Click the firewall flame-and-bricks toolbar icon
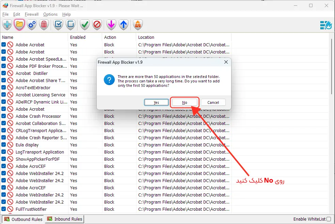The height and width of the screenshot is (224, 335). [138, 25]
